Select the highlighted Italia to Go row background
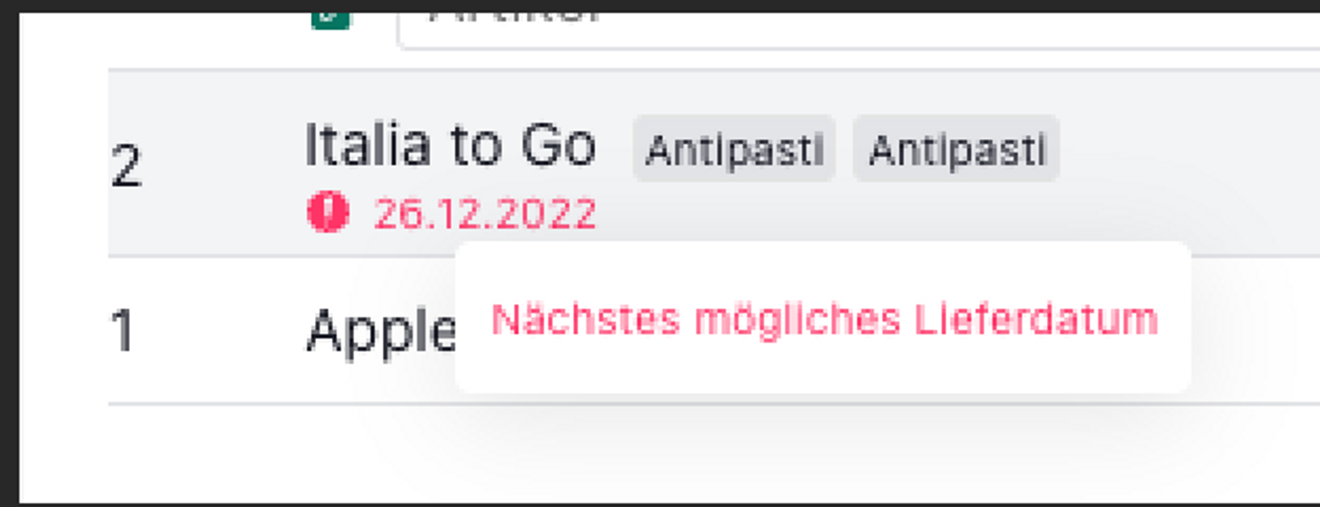Image resolution: width=1320 pixels, height=507 pixels. tap(714, 162)
